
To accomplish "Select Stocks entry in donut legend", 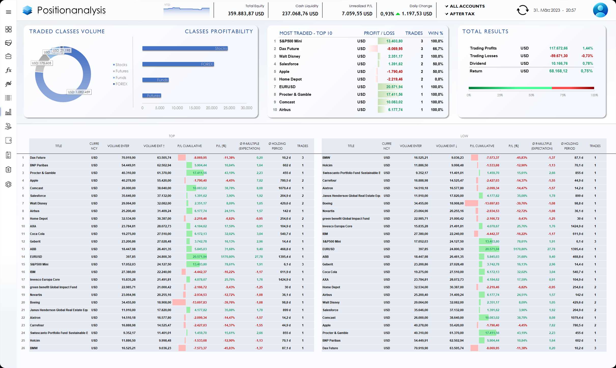I will click(x=120, y=65).
